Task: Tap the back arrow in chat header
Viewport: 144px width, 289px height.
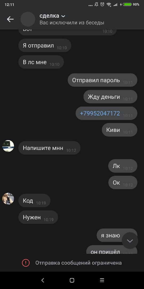Action: click(x=10, y=19)
